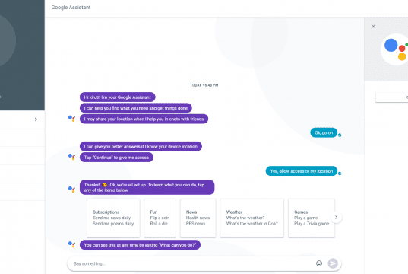Click the delivered checkmark beside 'Ok, go on'

point(340,135)
